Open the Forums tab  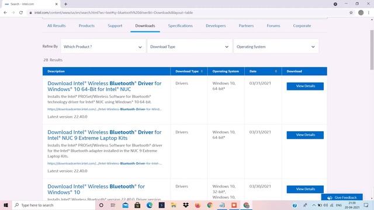273,26
